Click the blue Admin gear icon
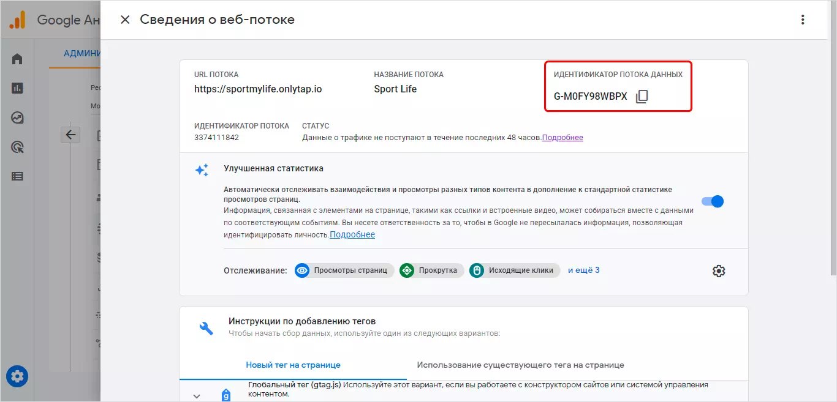This screenshot has width=837, height=402. pos(17,376)
